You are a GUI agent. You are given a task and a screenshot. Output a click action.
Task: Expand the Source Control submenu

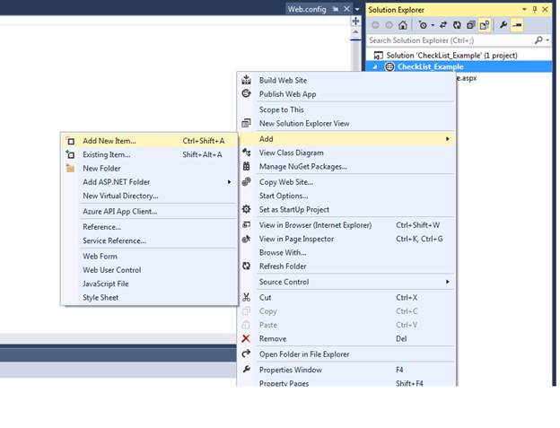tap(346, 282)
